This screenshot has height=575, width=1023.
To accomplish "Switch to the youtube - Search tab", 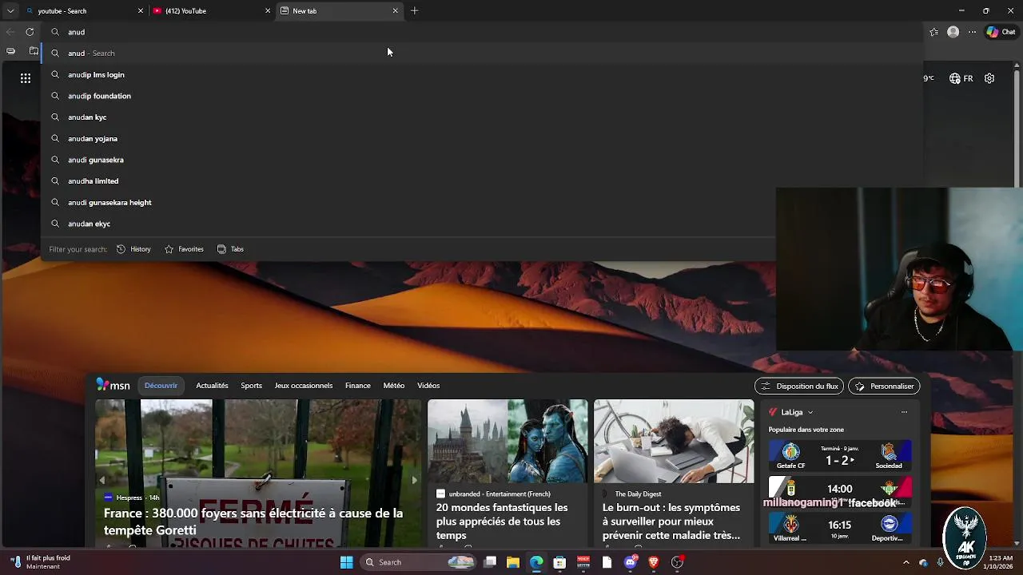I will (84, 11).
